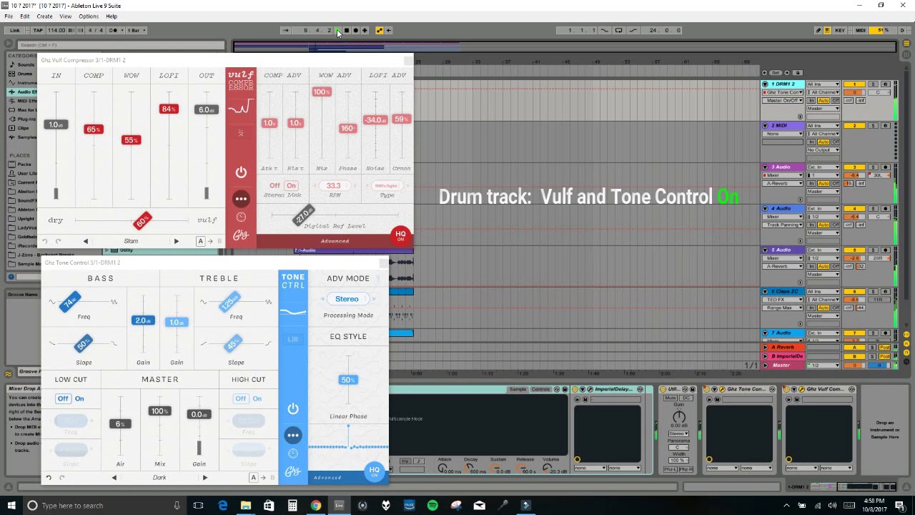Image resolution: width=915 pixels, height=515 pixels.
Task: Collapse the Advanced bar in Tone Control
Action: pos(327,478)
